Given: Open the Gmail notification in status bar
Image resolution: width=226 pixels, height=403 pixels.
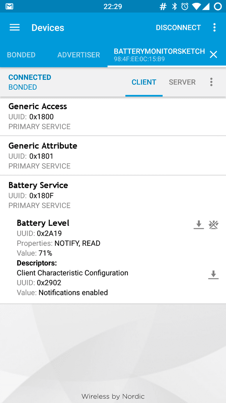Looking at the screenshot, I should 9,6.
